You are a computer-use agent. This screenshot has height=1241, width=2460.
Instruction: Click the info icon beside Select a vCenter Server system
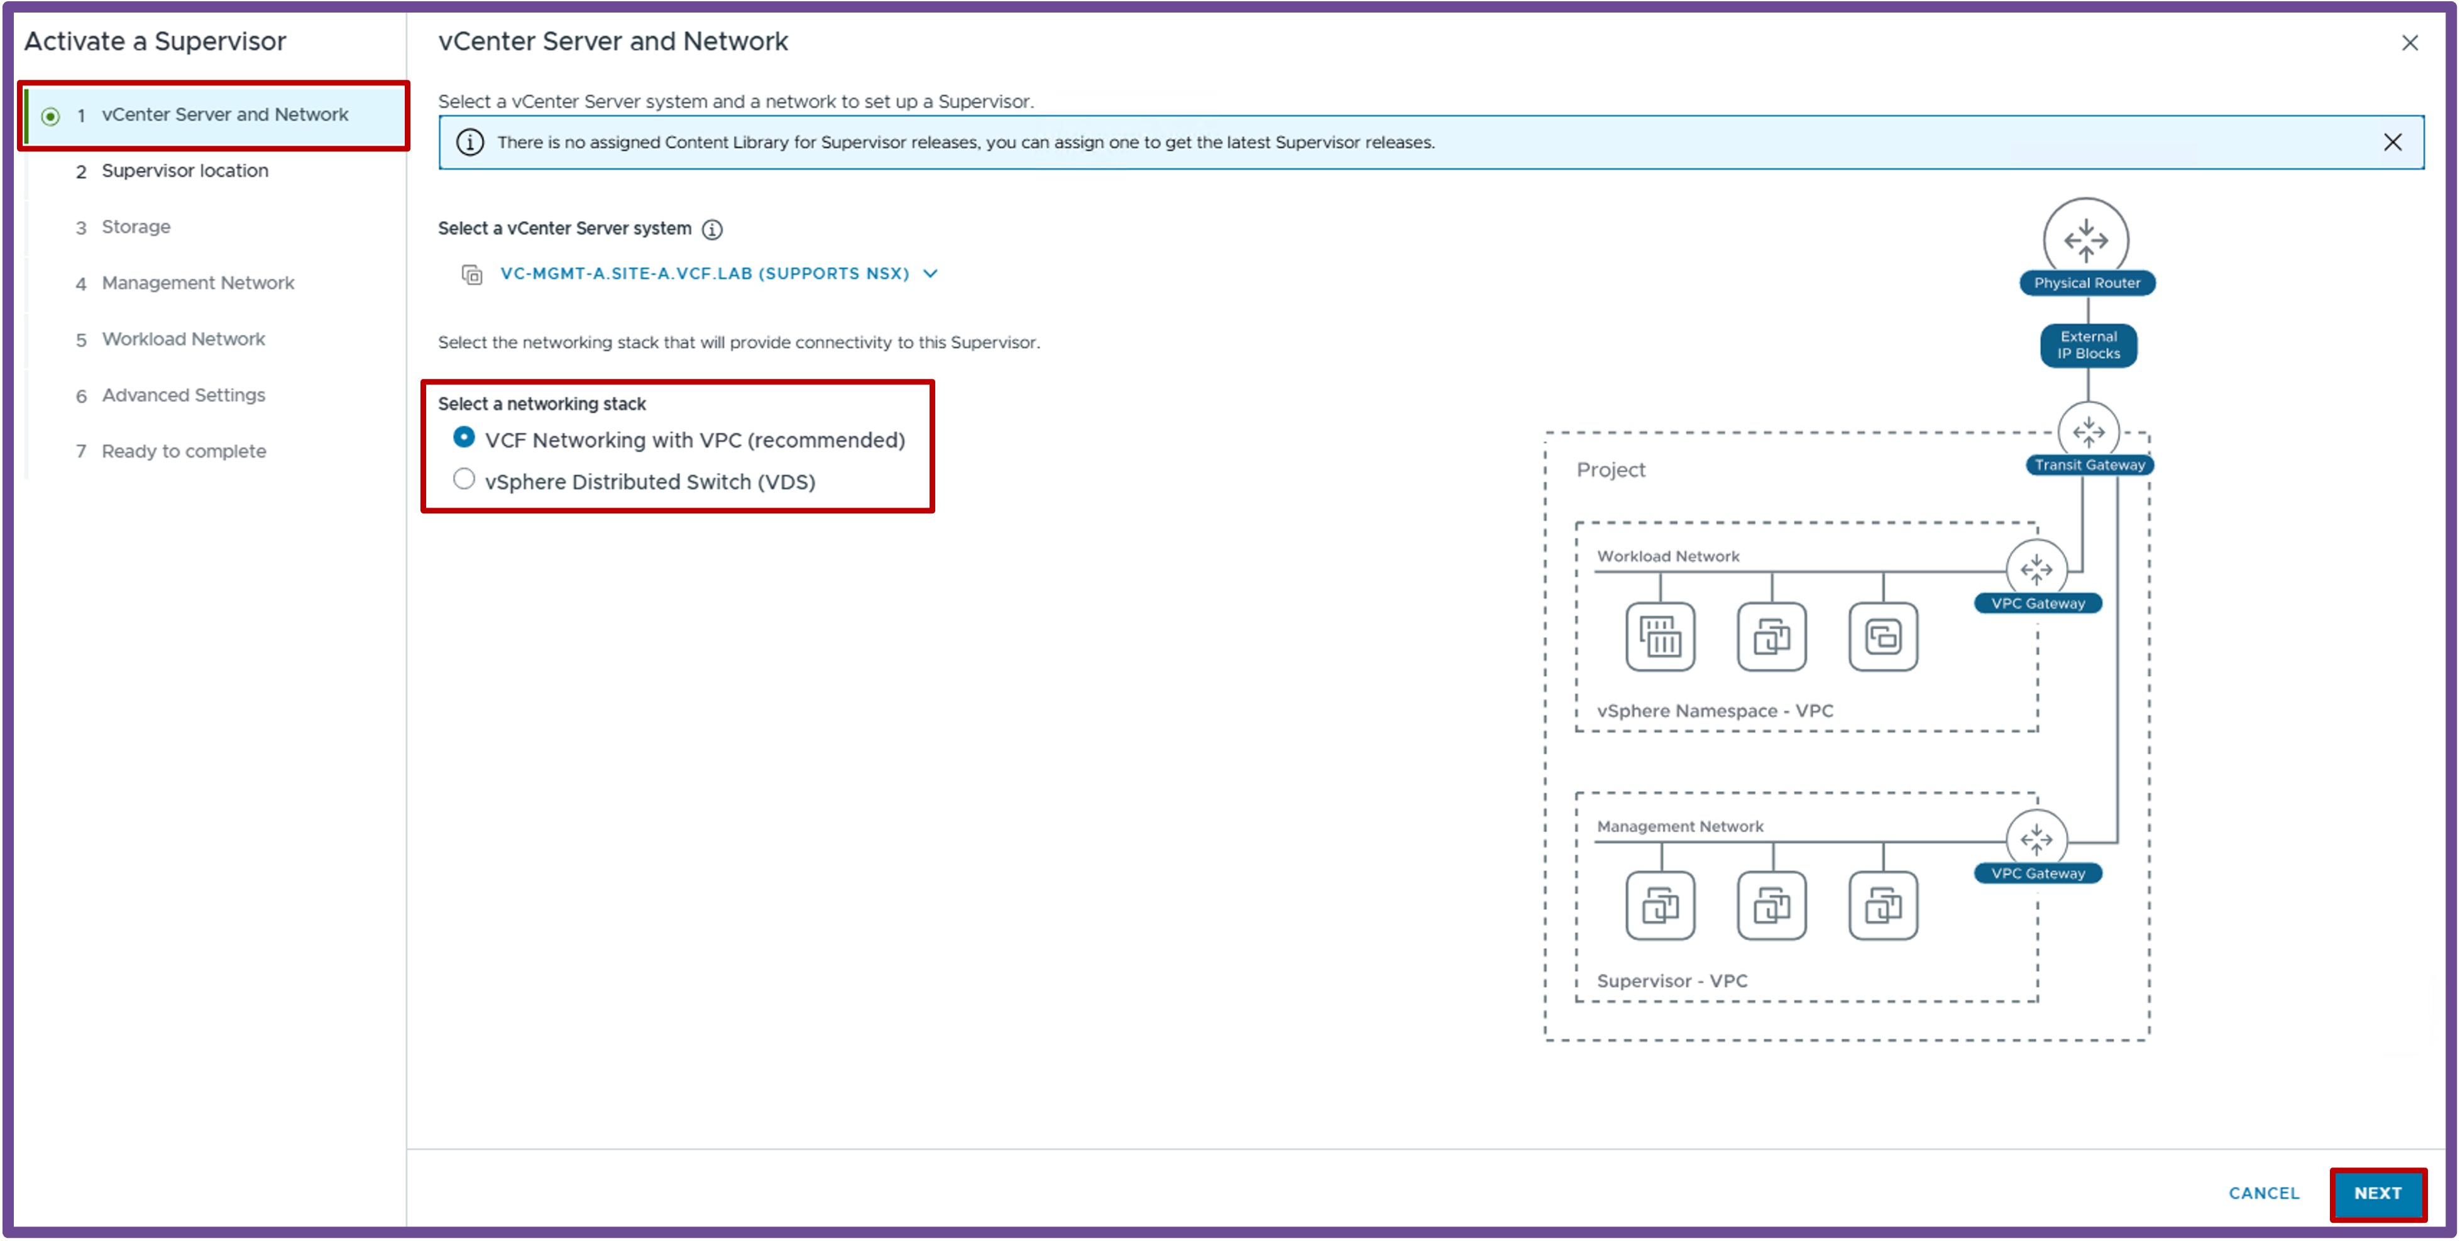712,229
